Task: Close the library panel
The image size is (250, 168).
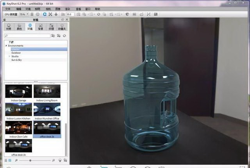Action: point(67,20)
